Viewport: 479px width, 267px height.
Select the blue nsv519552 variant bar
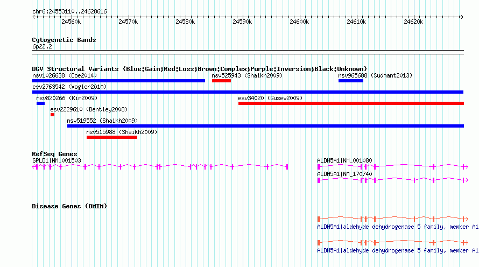point(265,126)
